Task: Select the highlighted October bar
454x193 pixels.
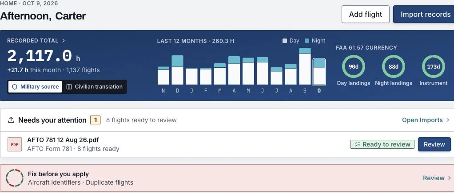Action: [x=319, y=72]
